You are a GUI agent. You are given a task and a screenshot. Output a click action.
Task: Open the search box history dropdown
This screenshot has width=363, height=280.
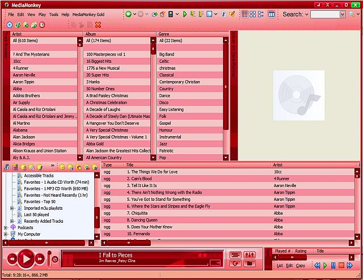343,14
